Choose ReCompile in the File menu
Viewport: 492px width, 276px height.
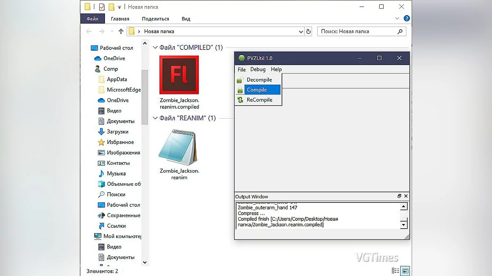click(259, 100)
